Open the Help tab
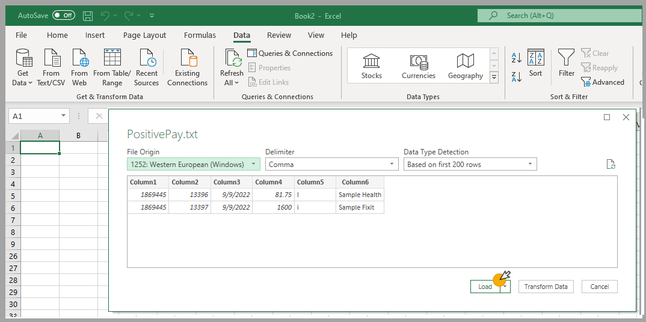 coord(349,35)
